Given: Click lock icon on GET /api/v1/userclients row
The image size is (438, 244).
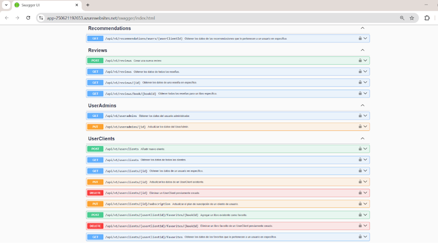Looking at the screenshot, I should (x=360, y=160).
